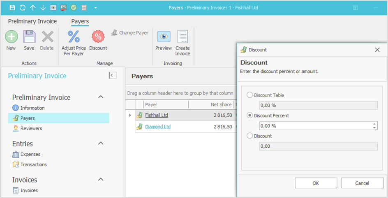
Task: Click the refresh icon in title bar
Action: pyautogui.click(x=23, y=8)
